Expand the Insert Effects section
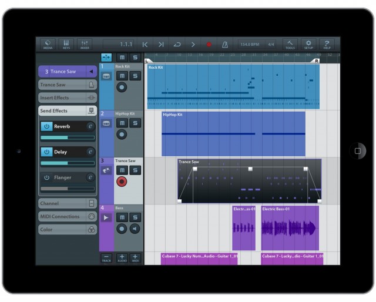Screen dimensions: 376x302 point(67,98)
